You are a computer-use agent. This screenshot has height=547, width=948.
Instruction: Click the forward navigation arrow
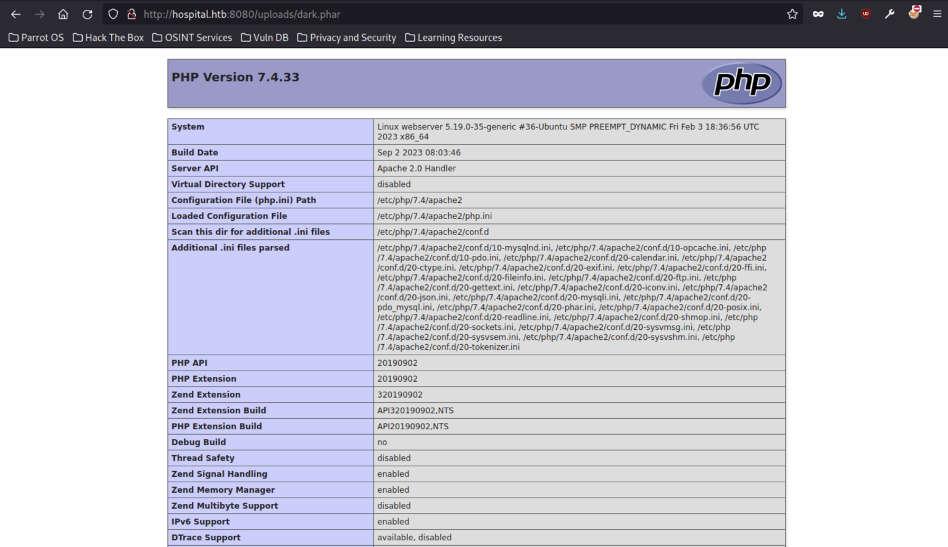(39, 14)
